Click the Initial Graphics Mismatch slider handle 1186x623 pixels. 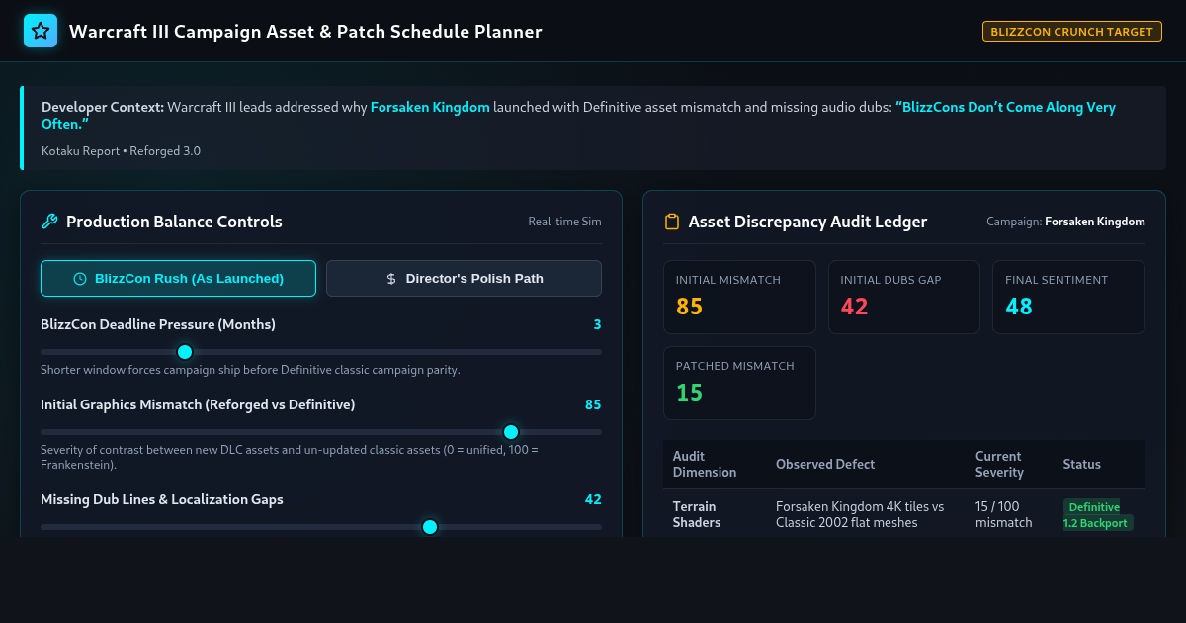511,432
